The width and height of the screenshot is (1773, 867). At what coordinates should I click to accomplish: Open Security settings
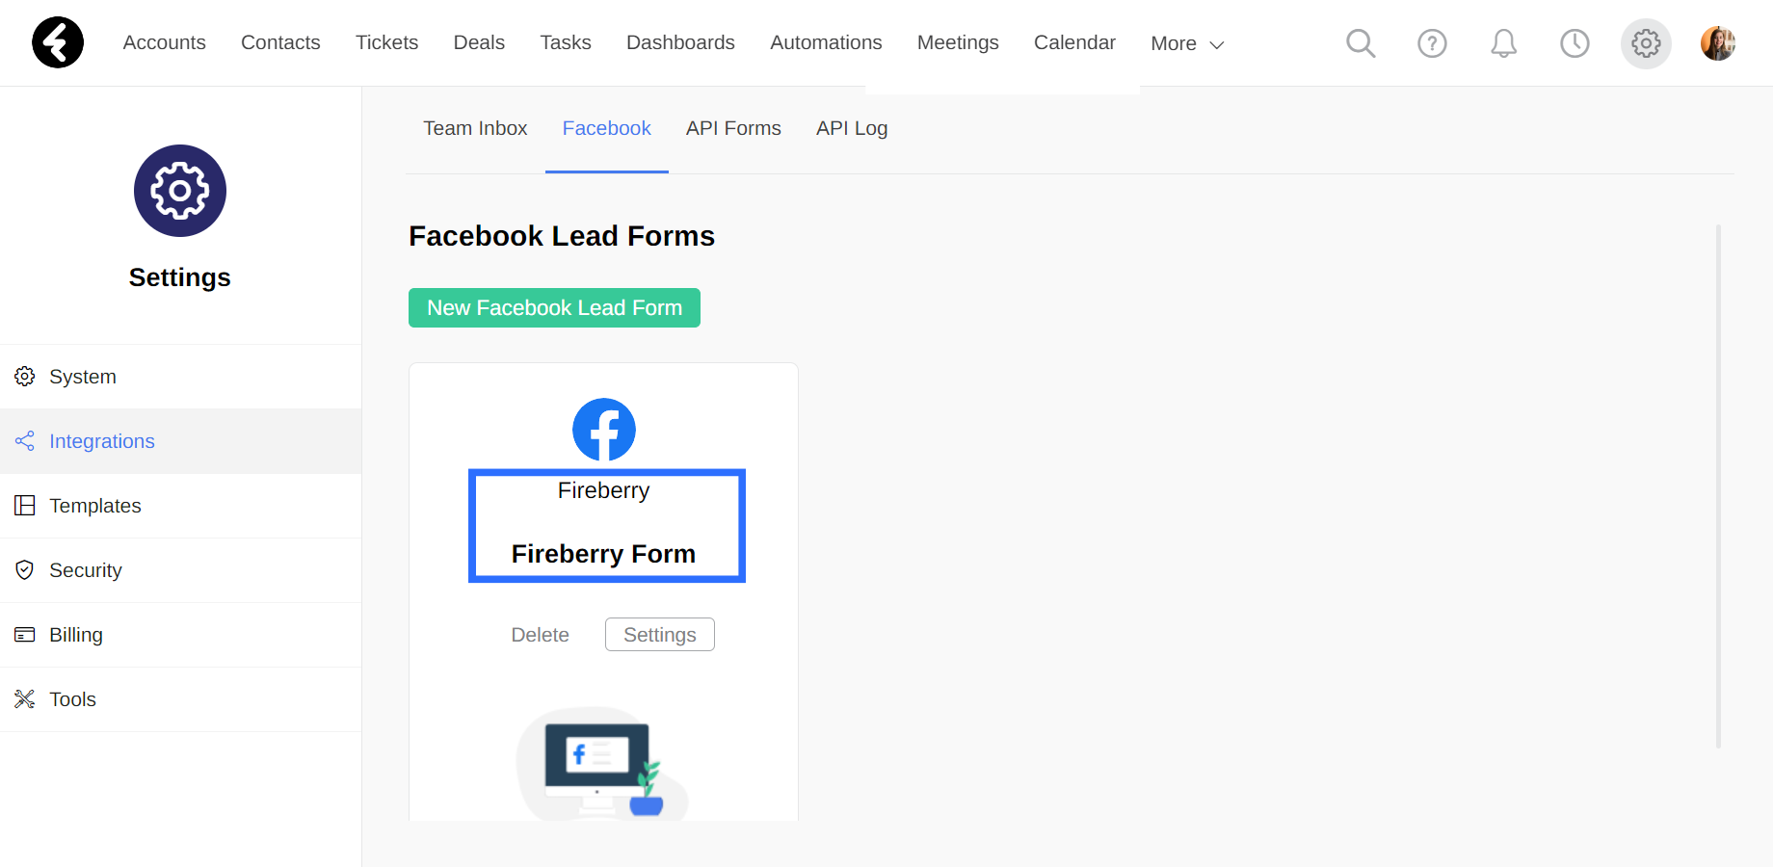180,570
